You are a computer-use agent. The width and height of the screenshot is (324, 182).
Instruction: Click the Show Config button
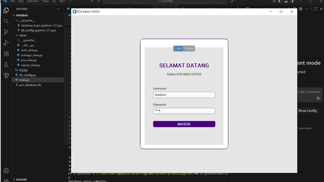coord(307,111)
